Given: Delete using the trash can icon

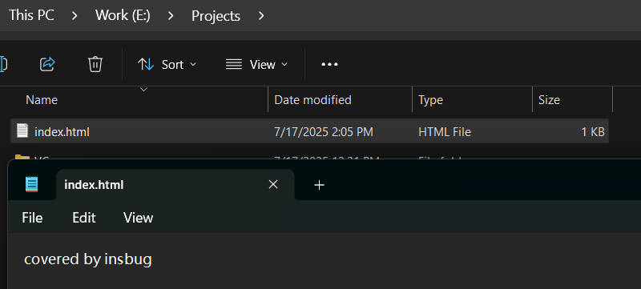Looking at the screenshot, I should click(95, 64).
